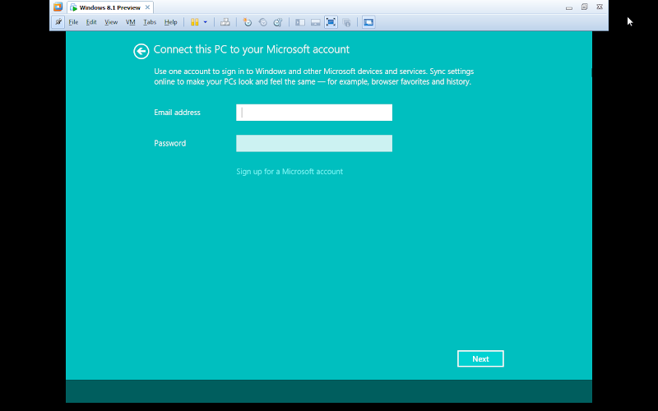Restore the VMware window size

point(584,7)
